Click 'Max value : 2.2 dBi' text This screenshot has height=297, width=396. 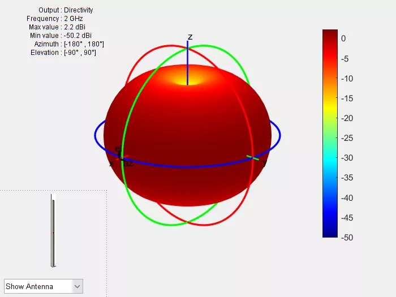pos(57,27)
